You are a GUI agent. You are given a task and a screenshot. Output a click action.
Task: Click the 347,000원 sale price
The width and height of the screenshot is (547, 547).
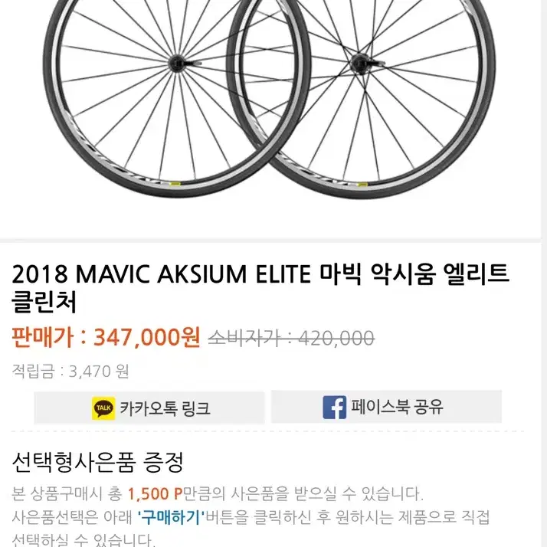click(x=147, y=337)
